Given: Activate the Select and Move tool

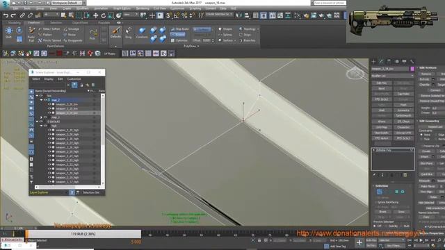Looking at the screenshot, I should coord(96,15).
